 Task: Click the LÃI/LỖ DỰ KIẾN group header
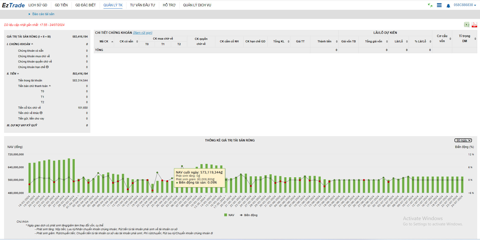385,33
